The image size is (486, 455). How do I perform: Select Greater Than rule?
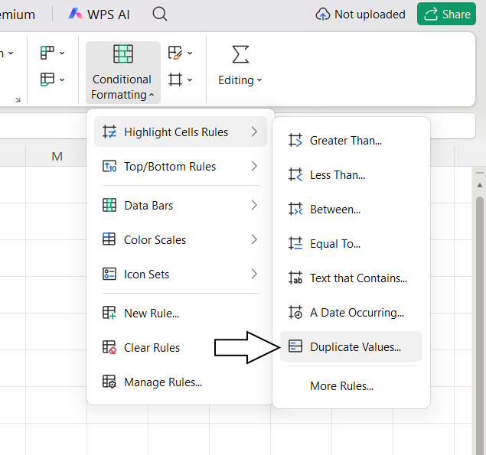[351, 140]
